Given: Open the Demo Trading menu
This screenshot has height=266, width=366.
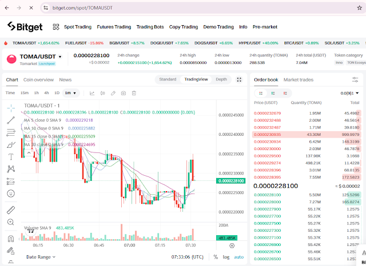Looking at the screenshot, I should click(218, 27).
